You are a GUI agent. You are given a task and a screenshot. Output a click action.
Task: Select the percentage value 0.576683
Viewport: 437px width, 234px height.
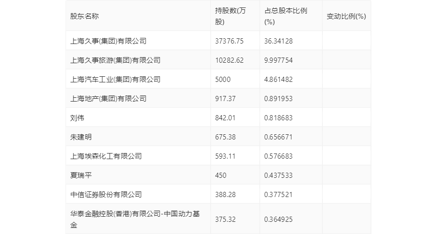coord(279,156)
